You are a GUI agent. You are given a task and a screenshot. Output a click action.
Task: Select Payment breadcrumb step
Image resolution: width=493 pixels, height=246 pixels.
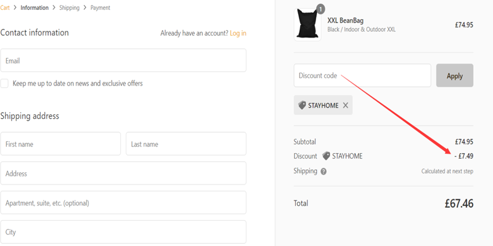[100, 7]
